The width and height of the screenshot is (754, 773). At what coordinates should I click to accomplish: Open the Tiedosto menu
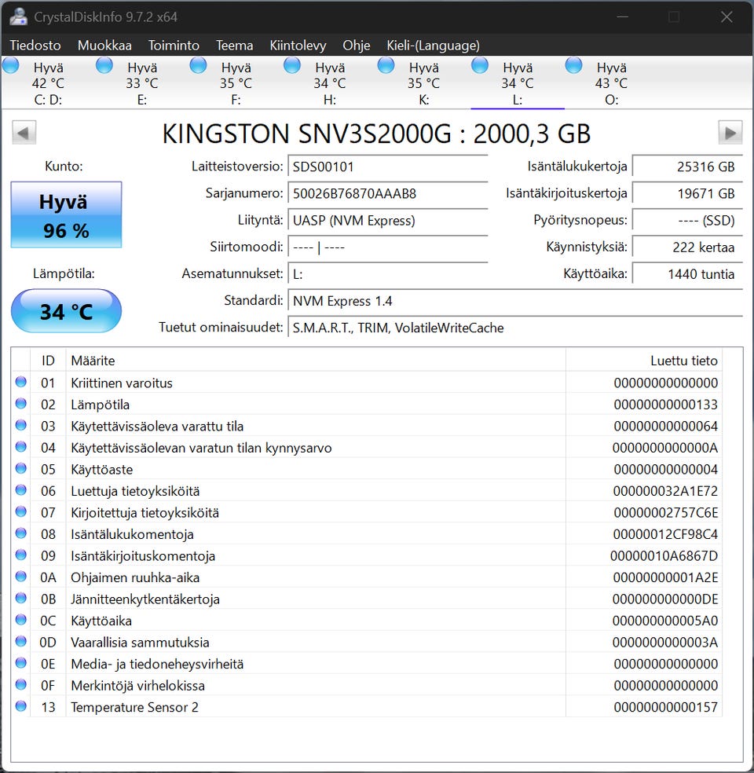pyautogui.click(x=35, y=46)
